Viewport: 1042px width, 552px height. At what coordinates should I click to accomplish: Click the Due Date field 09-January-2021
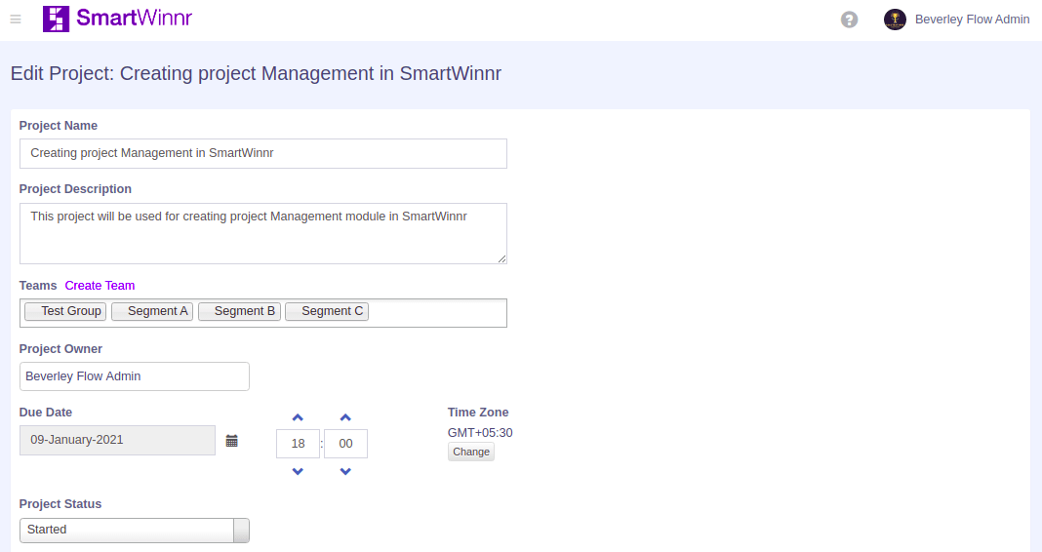(x=118, y=441)
